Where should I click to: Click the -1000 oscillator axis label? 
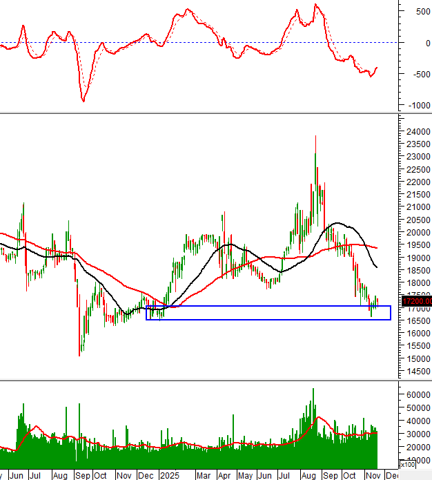click(x=416, y=105)
